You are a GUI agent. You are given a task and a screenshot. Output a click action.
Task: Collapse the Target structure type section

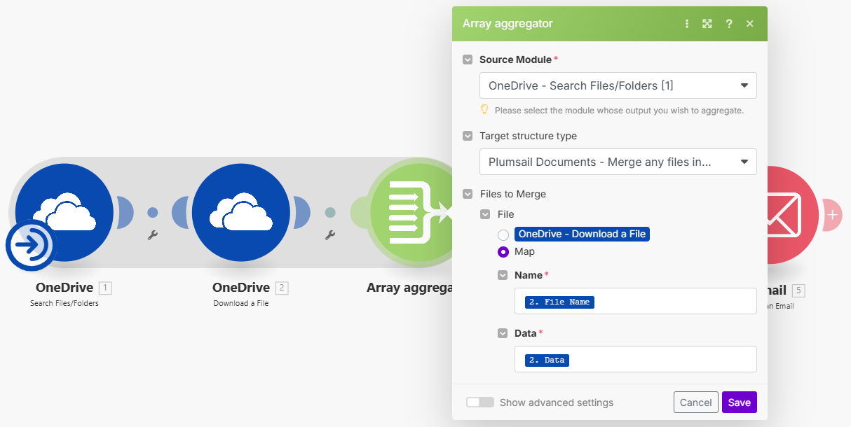pos(468,136)
